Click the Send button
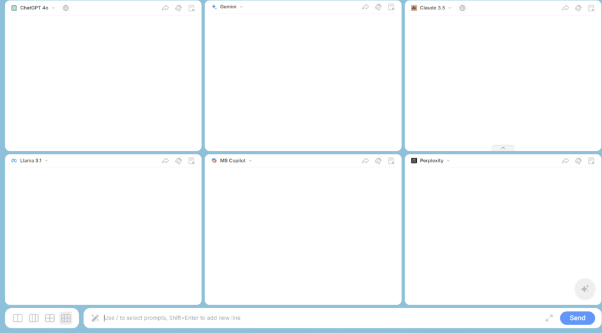The image size is (602, 334). [577, 318]
